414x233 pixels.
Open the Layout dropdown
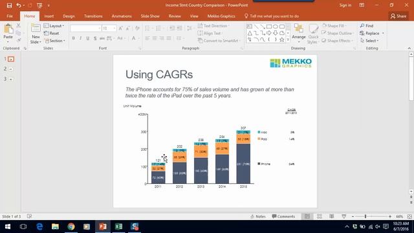click(x=54, y=26)
